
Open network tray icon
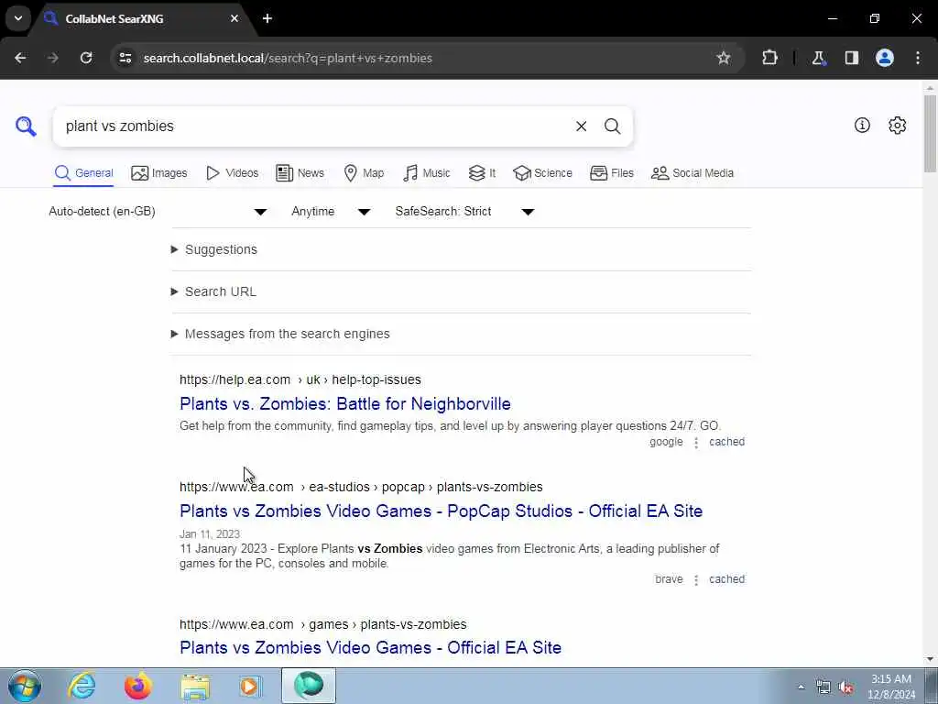point(823,687)
